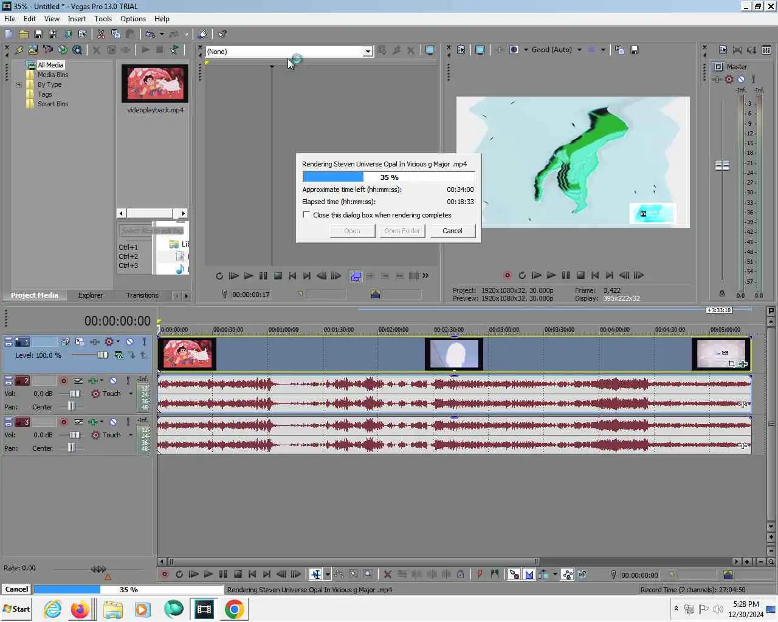
Task: Click the status bar Cancel button
Action: [x=16, y=589]
